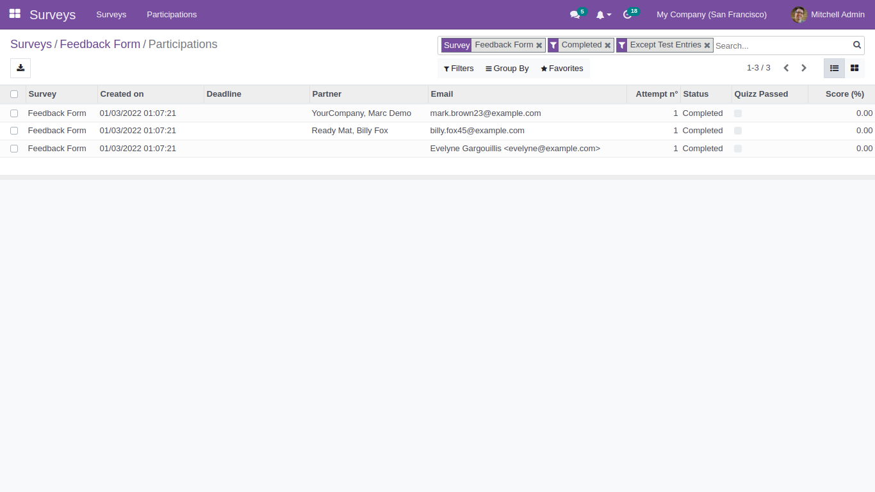The image size is (875, 492).
Task: Click the export records icon
Action: click(20, 68)
